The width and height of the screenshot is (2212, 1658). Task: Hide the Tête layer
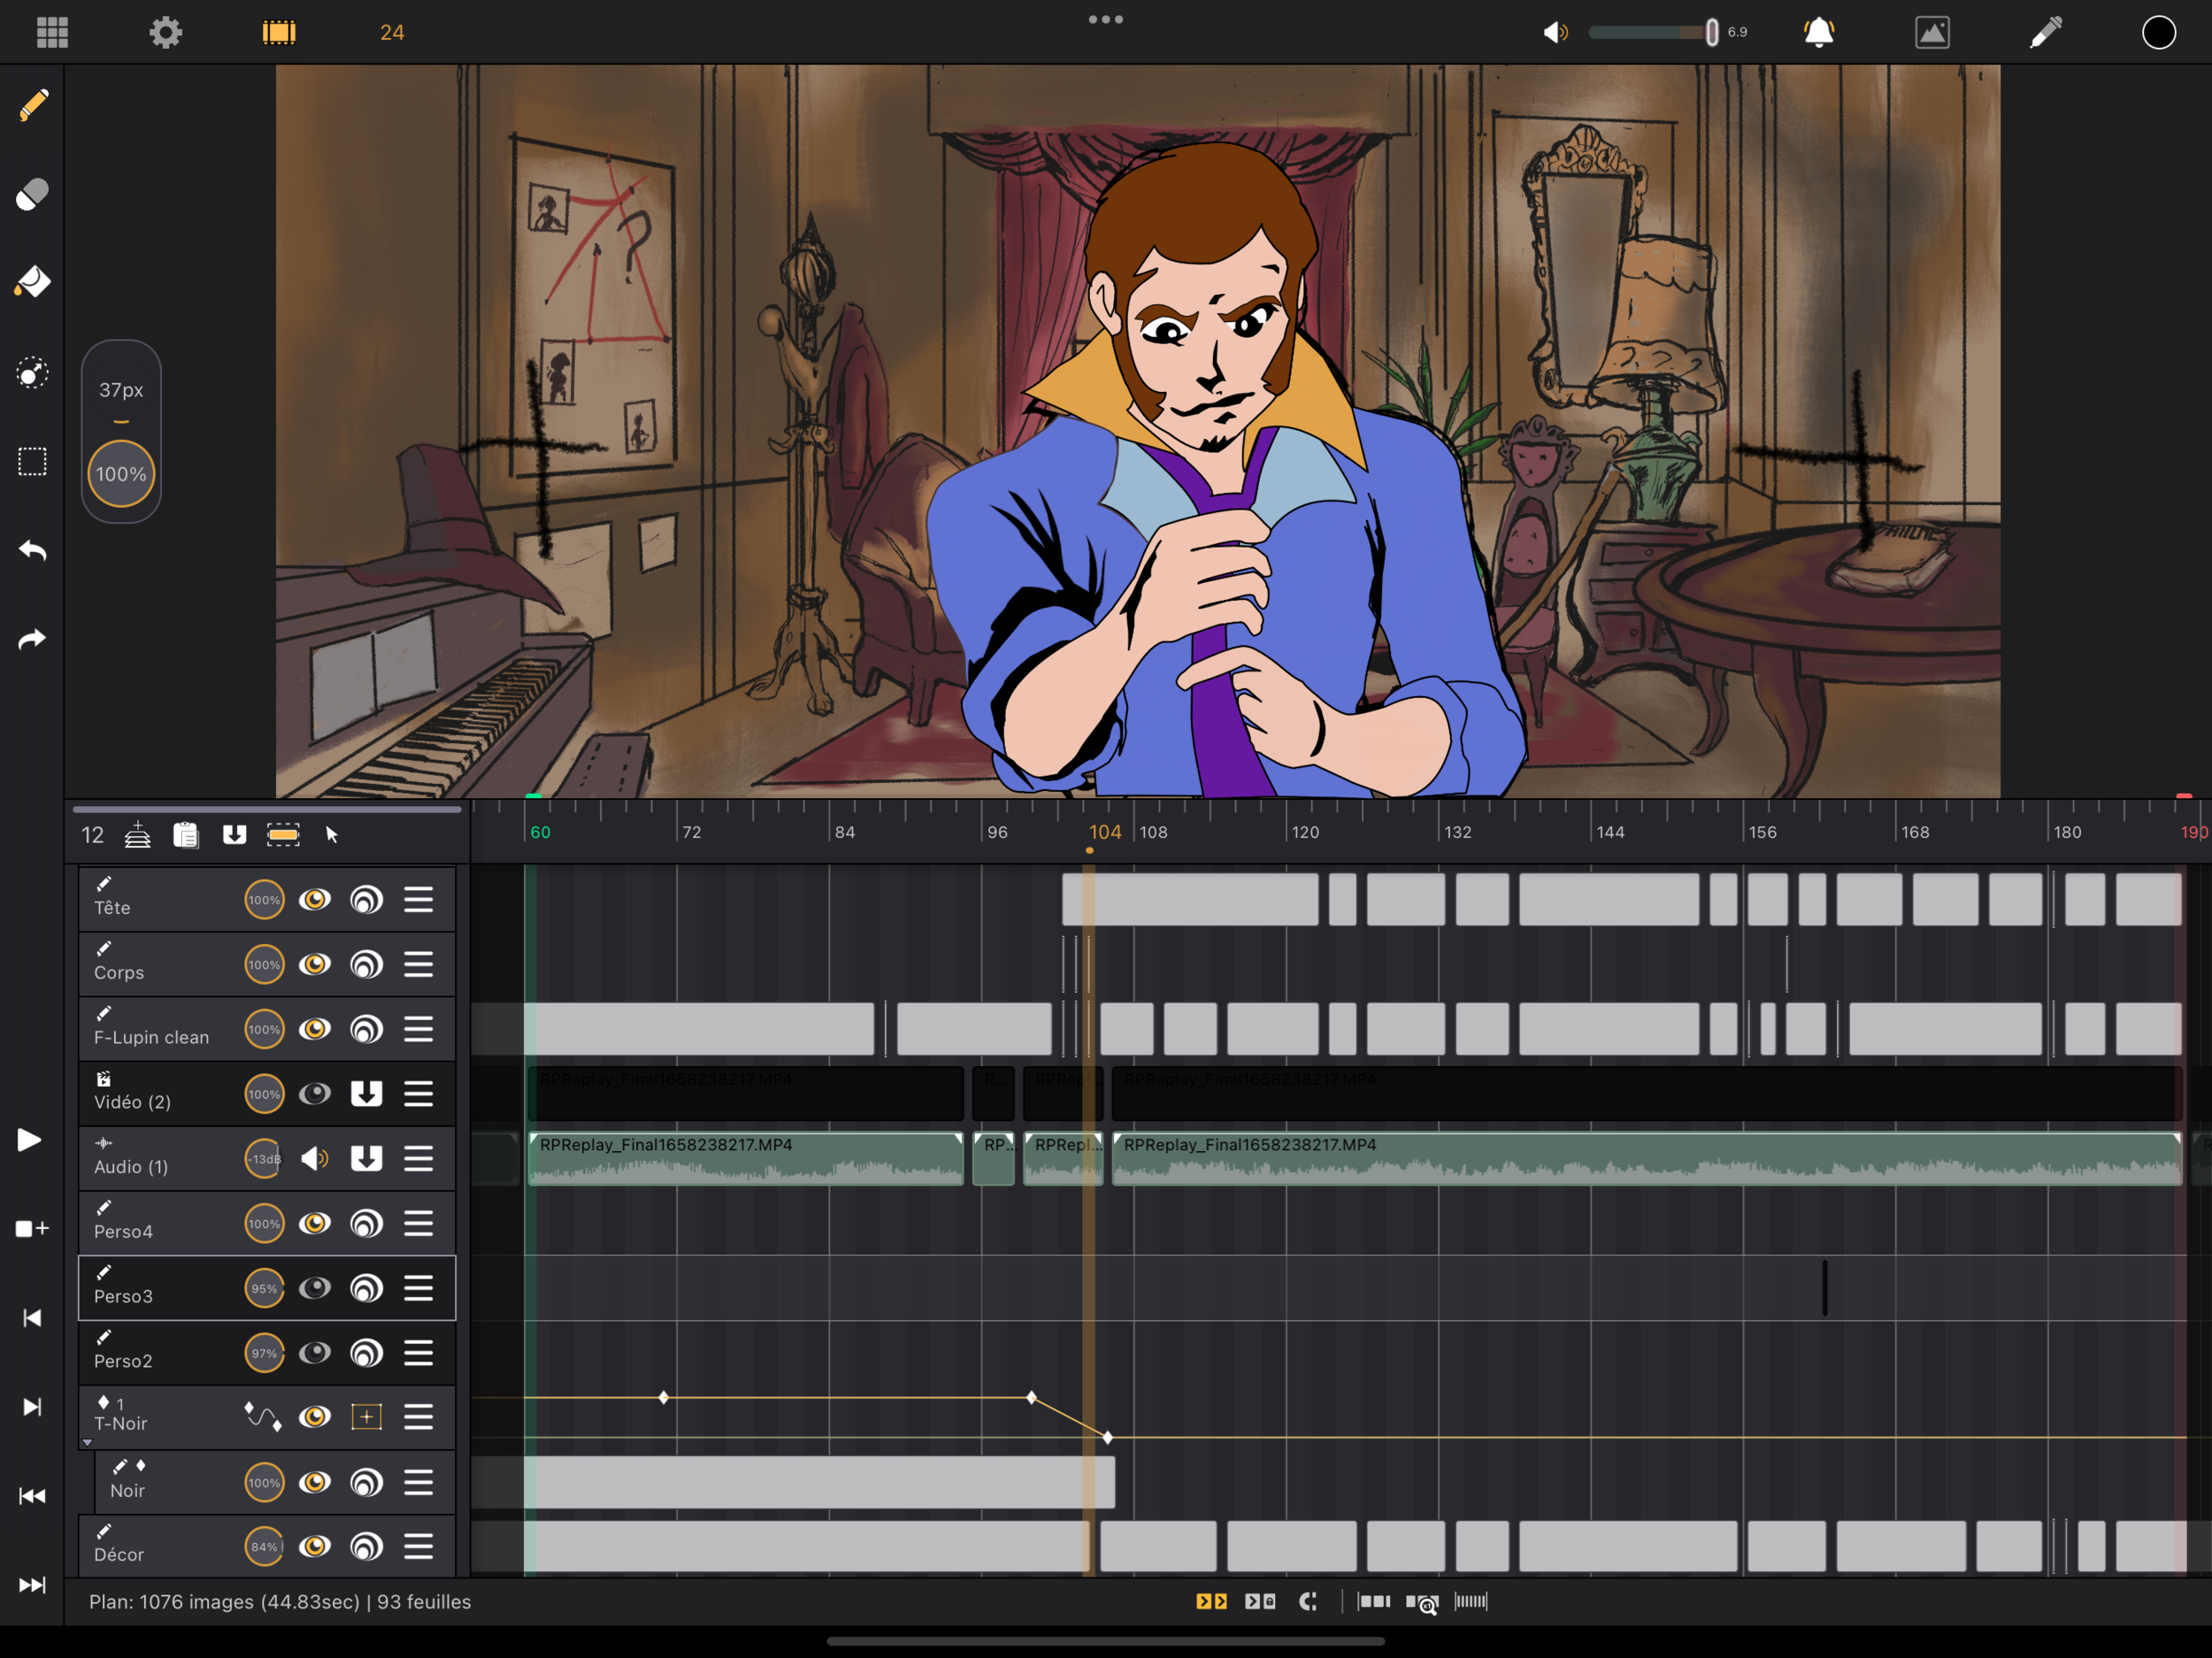(315, 900)
